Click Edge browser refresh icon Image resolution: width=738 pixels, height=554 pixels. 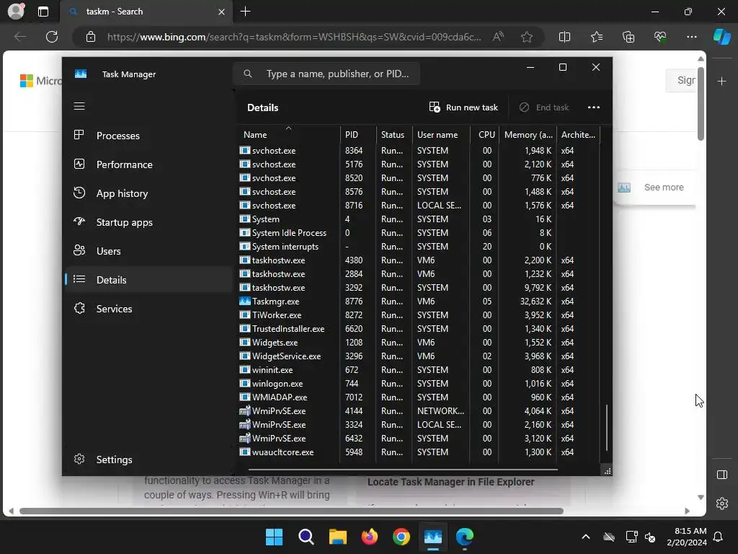tap(52, 37)
